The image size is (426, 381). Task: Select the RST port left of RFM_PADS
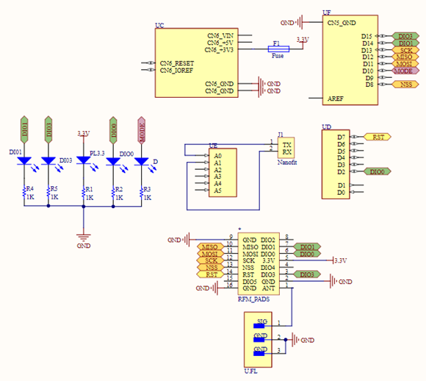[x=210, y=274]
